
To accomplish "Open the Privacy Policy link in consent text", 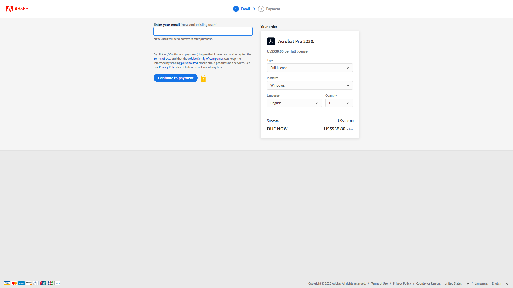I will pyautogui.click(x=168, y=67).
